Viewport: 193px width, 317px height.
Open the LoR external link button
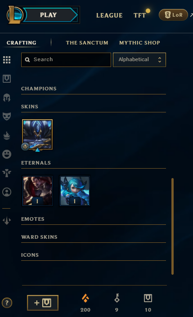[173, 15]
